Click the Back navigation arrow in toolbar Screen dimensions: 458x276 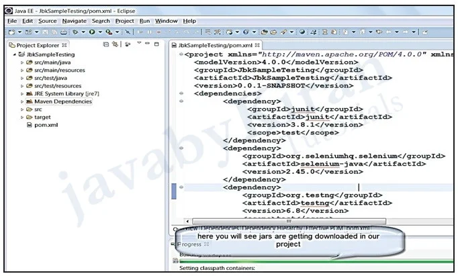tap(388, 32)
